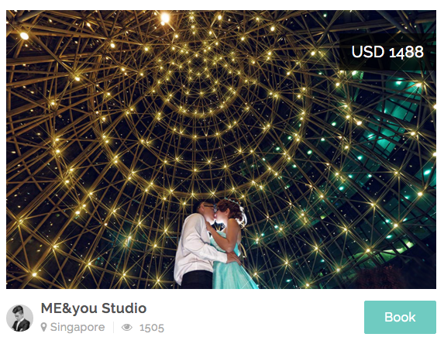The image size is (444, 351).
Task: Open the wedding photo thumbnail
Action: point(221,150)
